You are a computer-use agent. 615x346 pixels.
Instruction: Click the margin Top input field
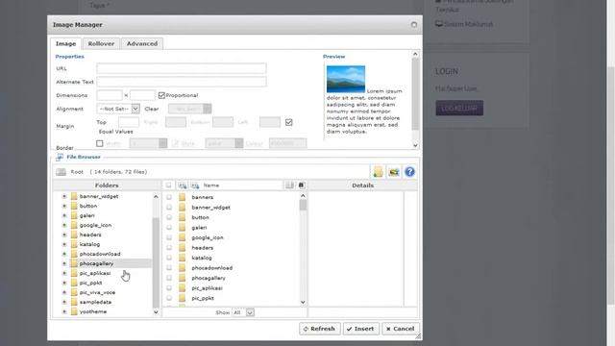pyautogui.click(x=129, y=122)
